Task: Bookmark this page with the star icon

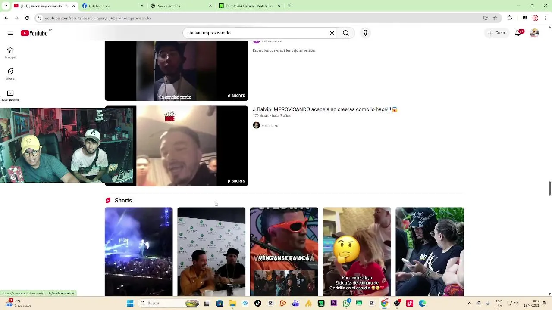Action: pyautogui.click(x=495, y=18)
